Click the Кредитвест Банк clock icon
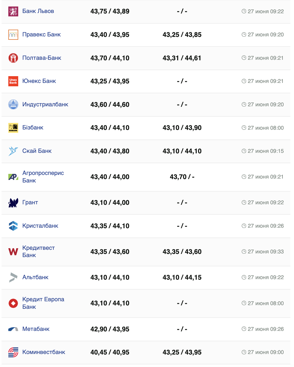Screen dimensions: 294x367 (244, 252)
